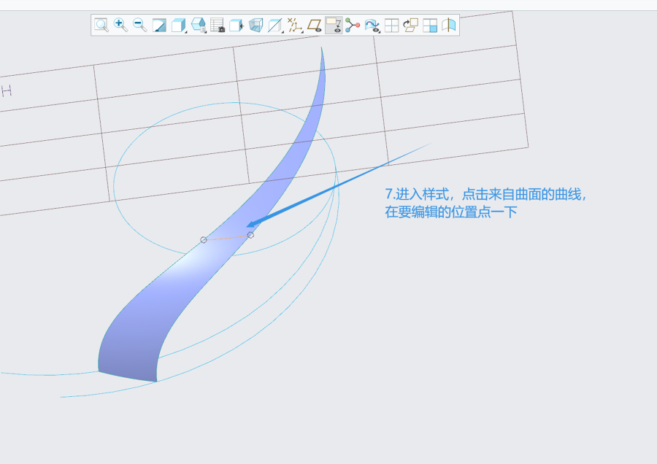The width and height of the screenshot is (657, 464).
Task: Open the Display Style cube dropdown
Action: [x=179, y=26]
